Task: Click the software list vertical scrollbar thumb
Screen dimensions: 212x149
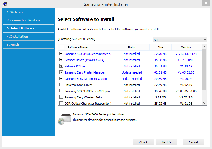Action: 204,70
